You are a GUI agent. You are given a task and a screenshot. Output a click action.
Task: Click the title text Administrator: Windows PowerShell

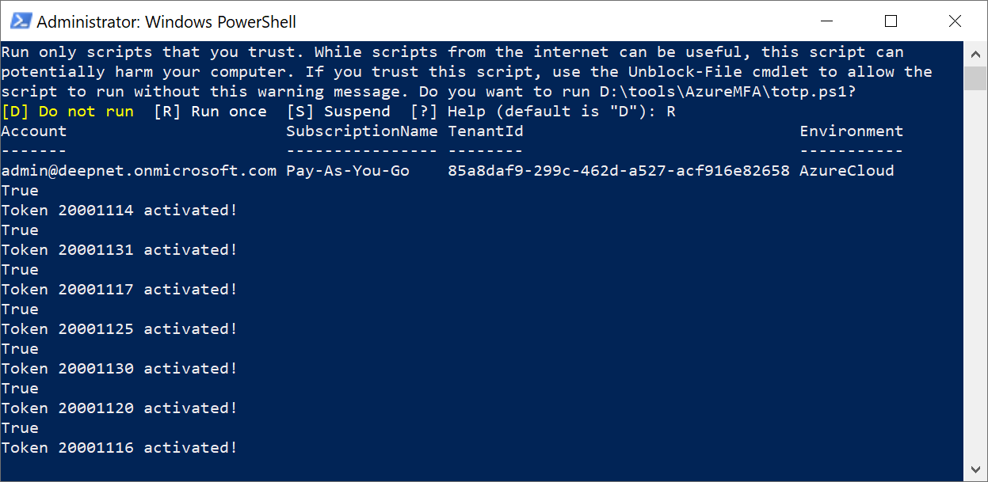[166, 21]
